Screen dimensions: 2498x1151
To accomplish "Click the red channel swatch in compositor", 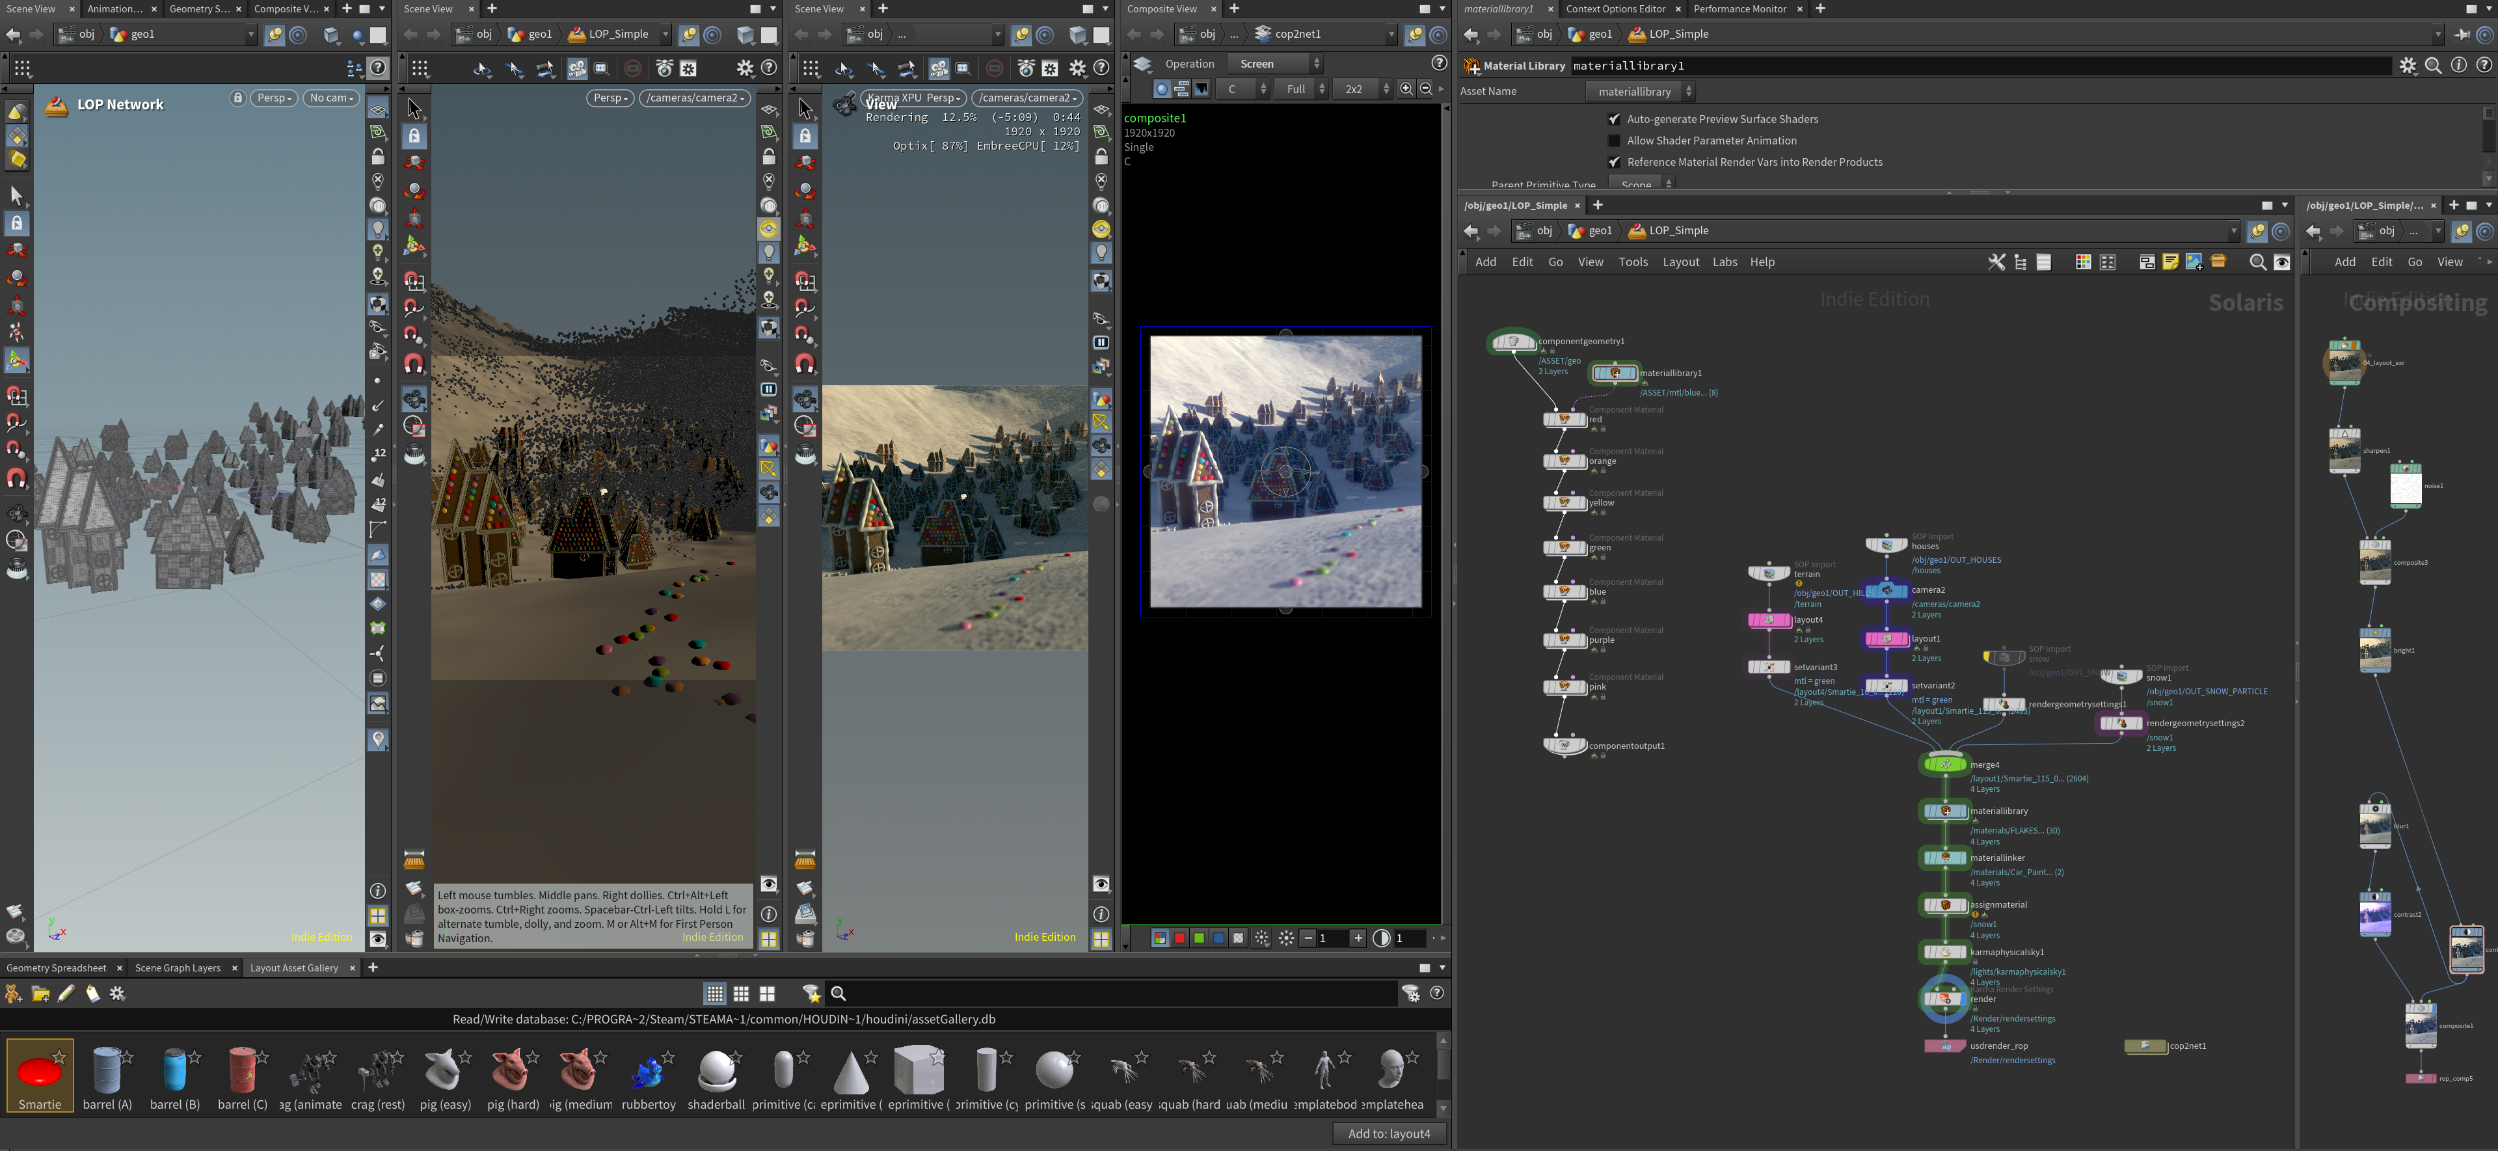I will tap(1179, 938).
